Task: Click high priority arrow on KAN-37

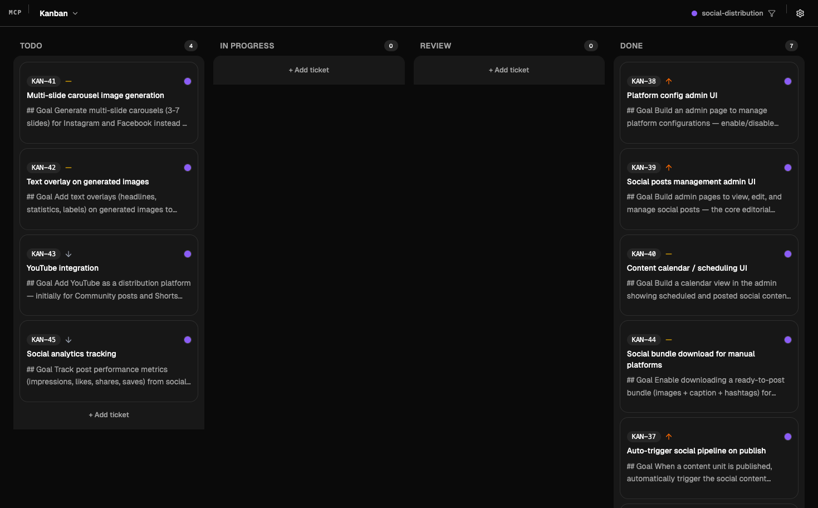Action: coord(669,437)
